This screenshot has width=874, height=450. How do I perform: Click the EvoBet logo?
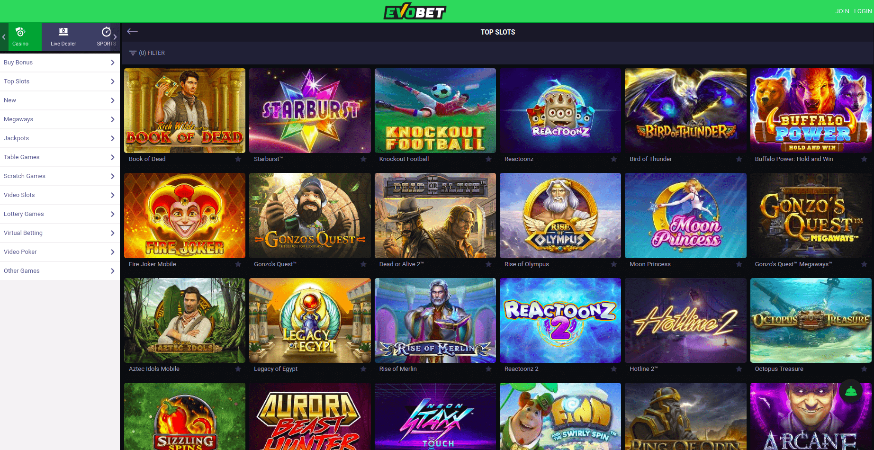point(415,11)
